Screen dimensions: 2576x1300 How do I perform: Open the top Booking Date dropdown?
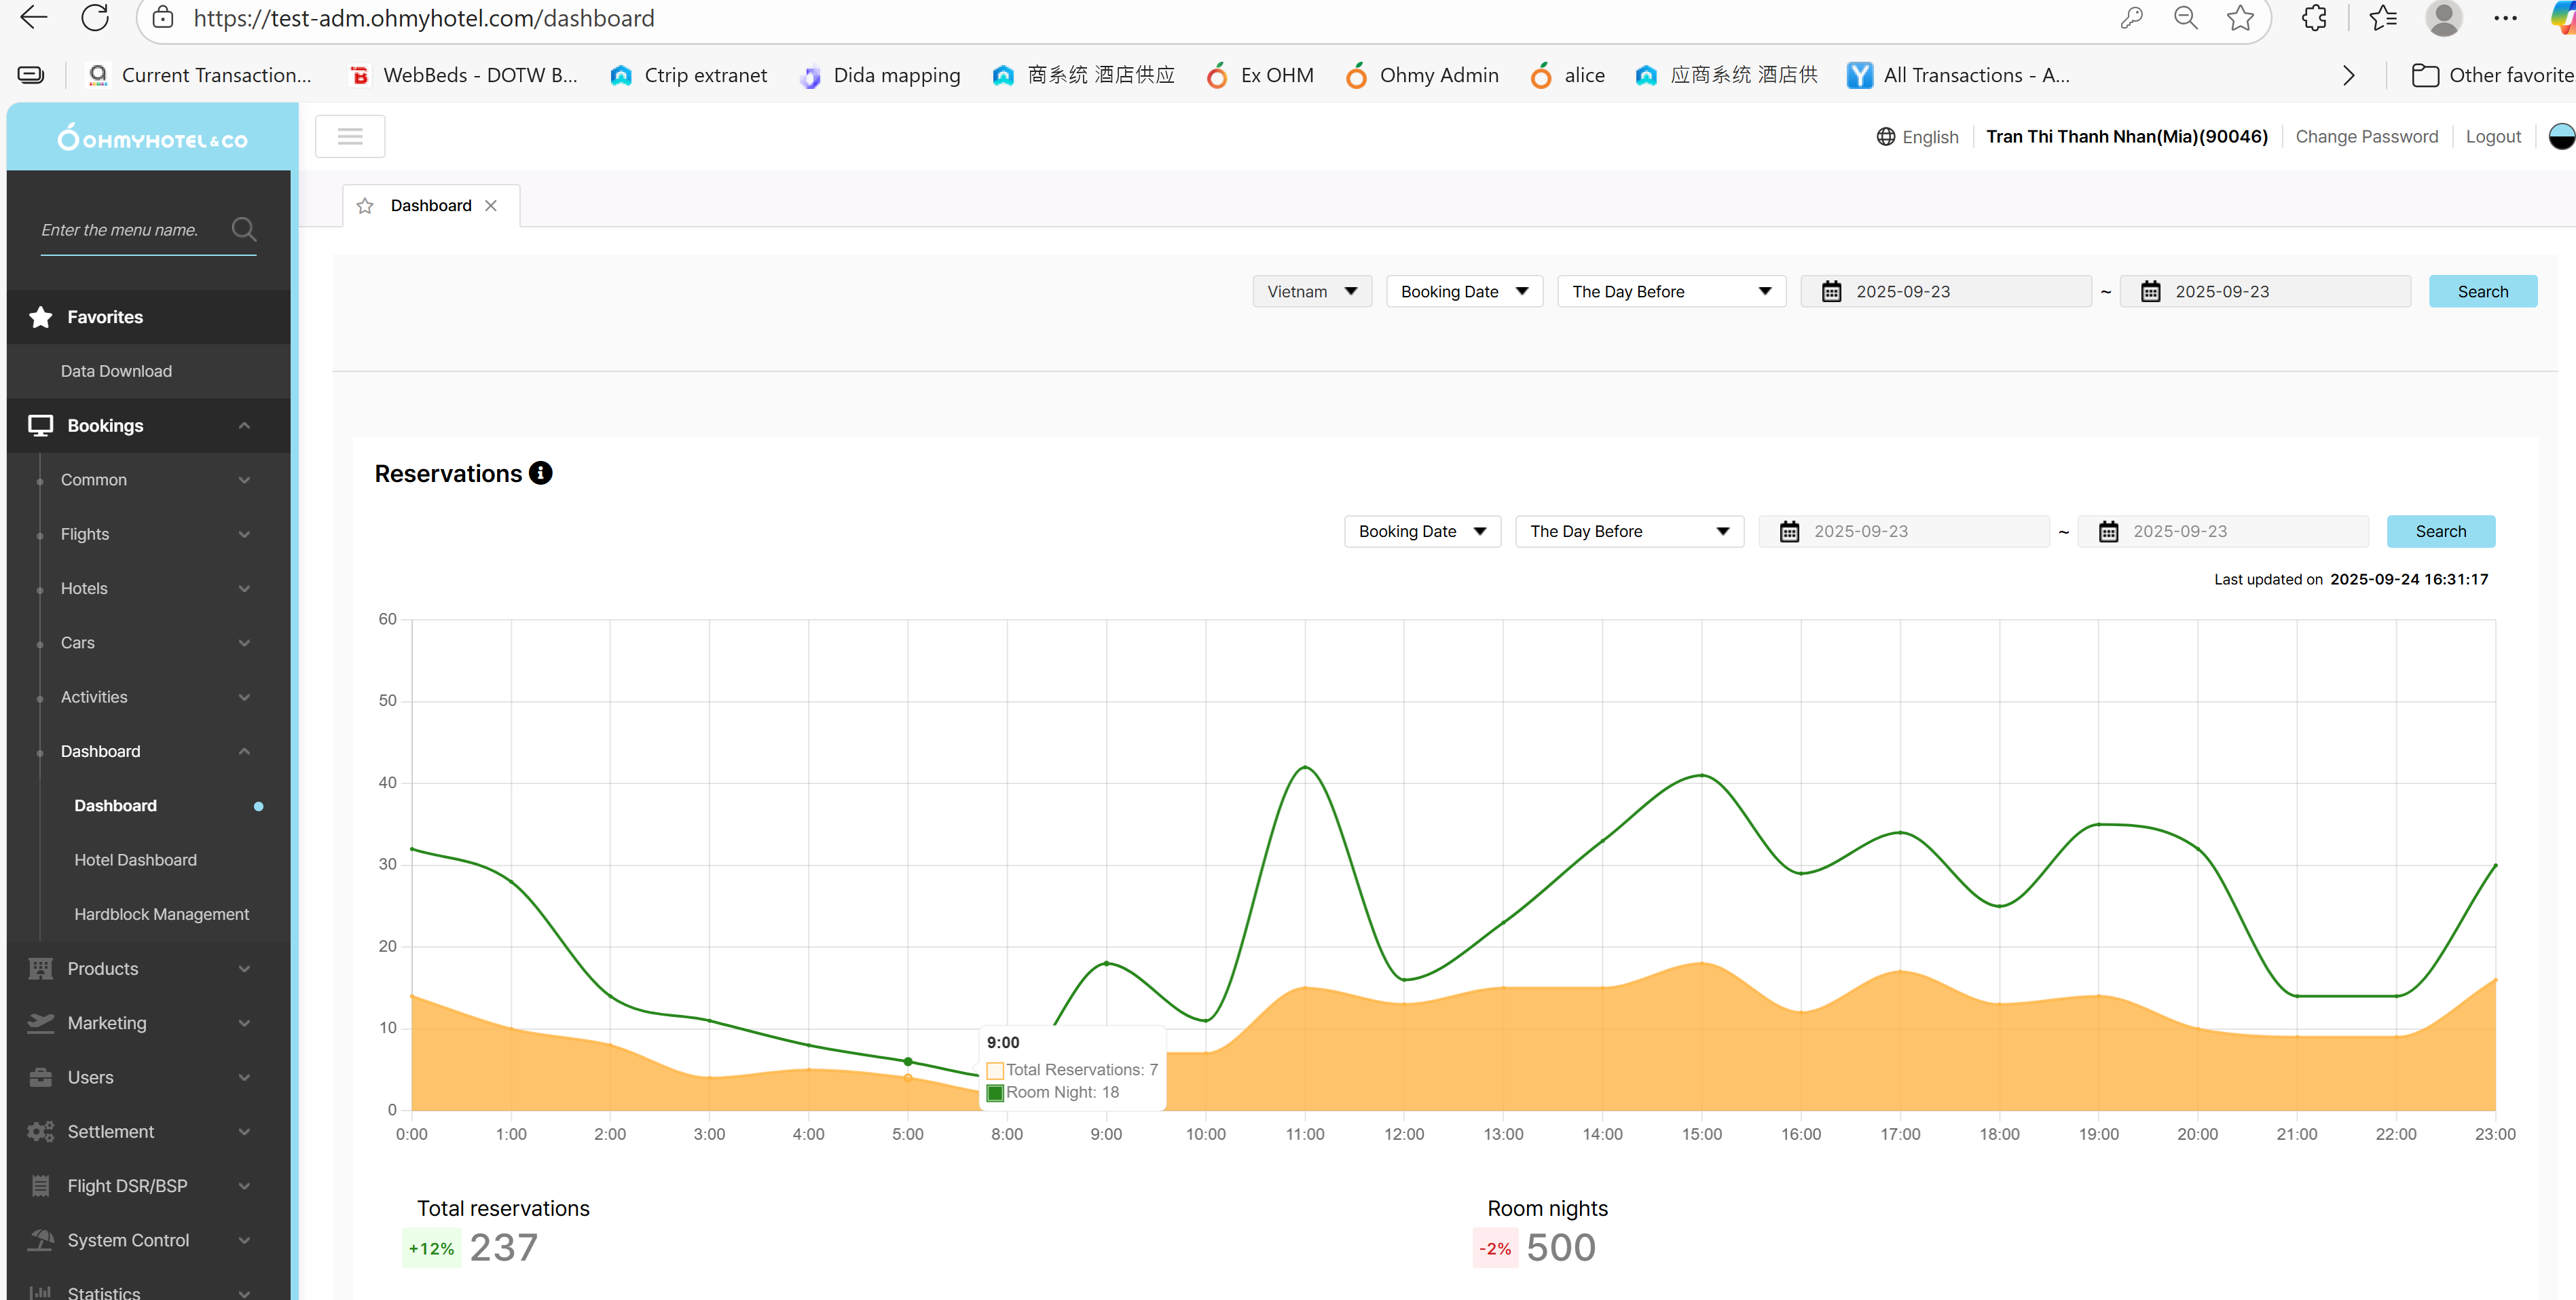1464,292
